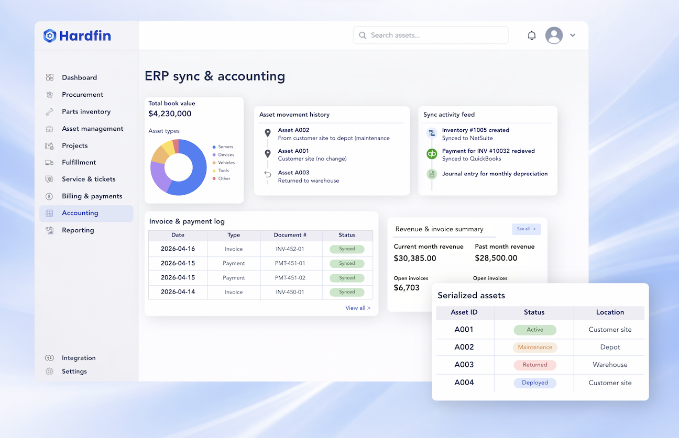This screenshot has width=679, height=438.
Task: Click the Parts inventory wrench icon
Action: click(50, 111)
